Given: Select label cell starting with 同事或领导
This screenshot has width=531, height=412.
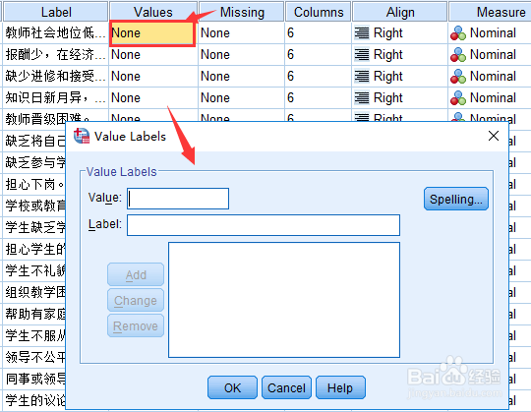Looking at the screenshot, I should click(x=34, y=380).
